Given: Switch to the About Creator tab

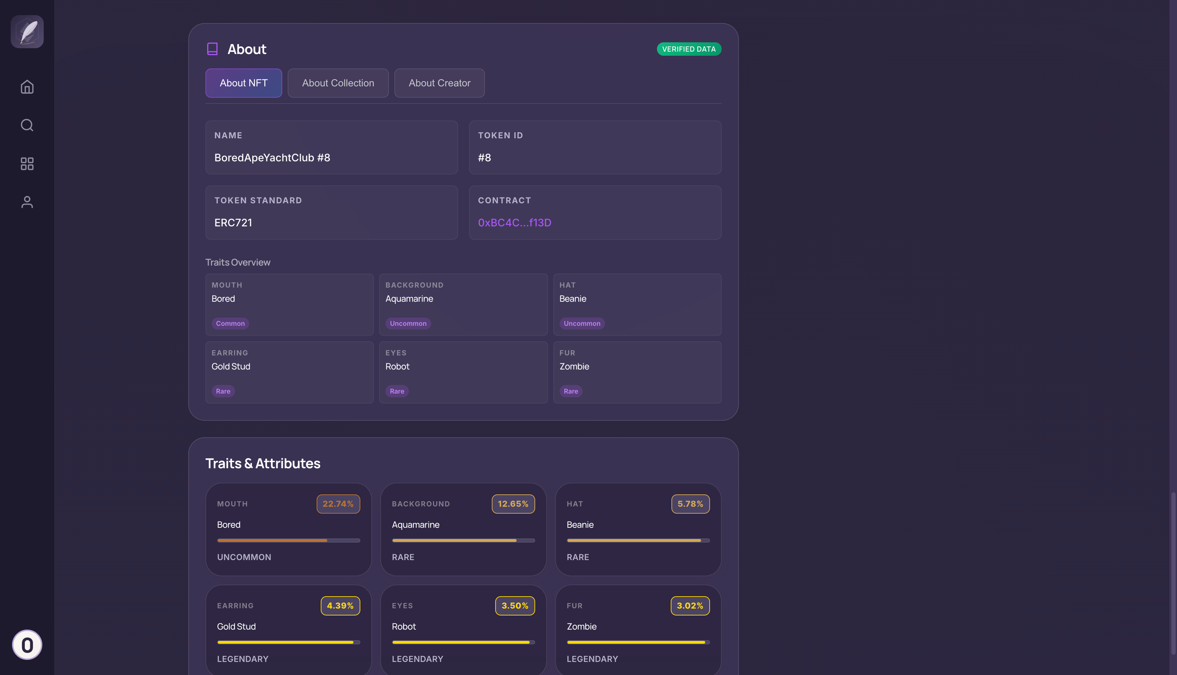Looking at the screenshot, I should pos(439,83).
